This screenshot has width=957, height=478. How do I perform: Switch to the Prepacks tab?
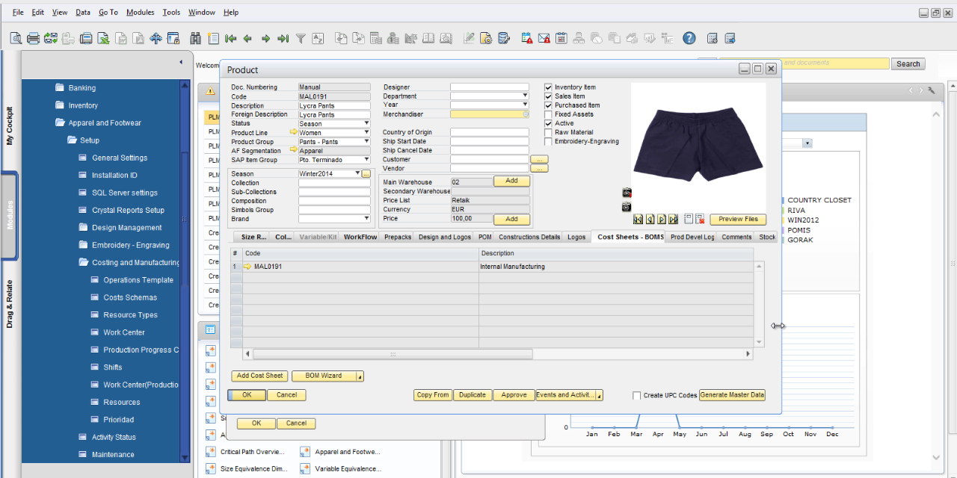(397, 238)
